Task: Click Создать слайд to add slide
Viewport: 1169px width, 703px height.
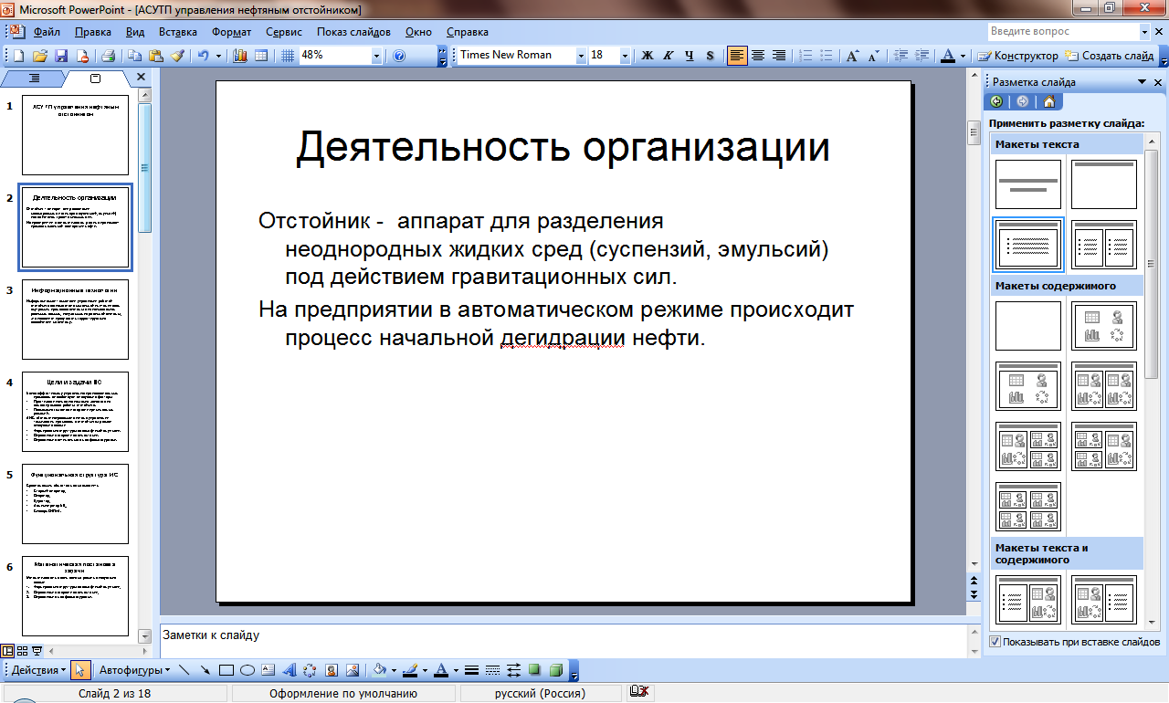Action: click(1109, 56)
